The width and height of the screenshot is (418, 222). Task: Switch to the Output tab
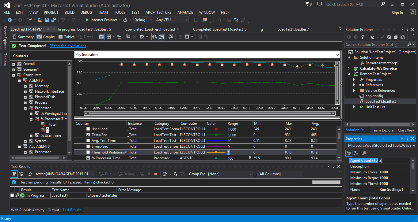pyautogui.click(x=53, y=210)
